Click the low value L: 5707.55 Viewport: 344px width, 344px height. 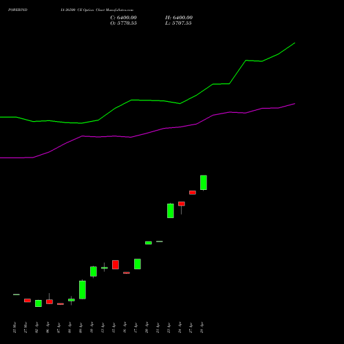[178, 23]
